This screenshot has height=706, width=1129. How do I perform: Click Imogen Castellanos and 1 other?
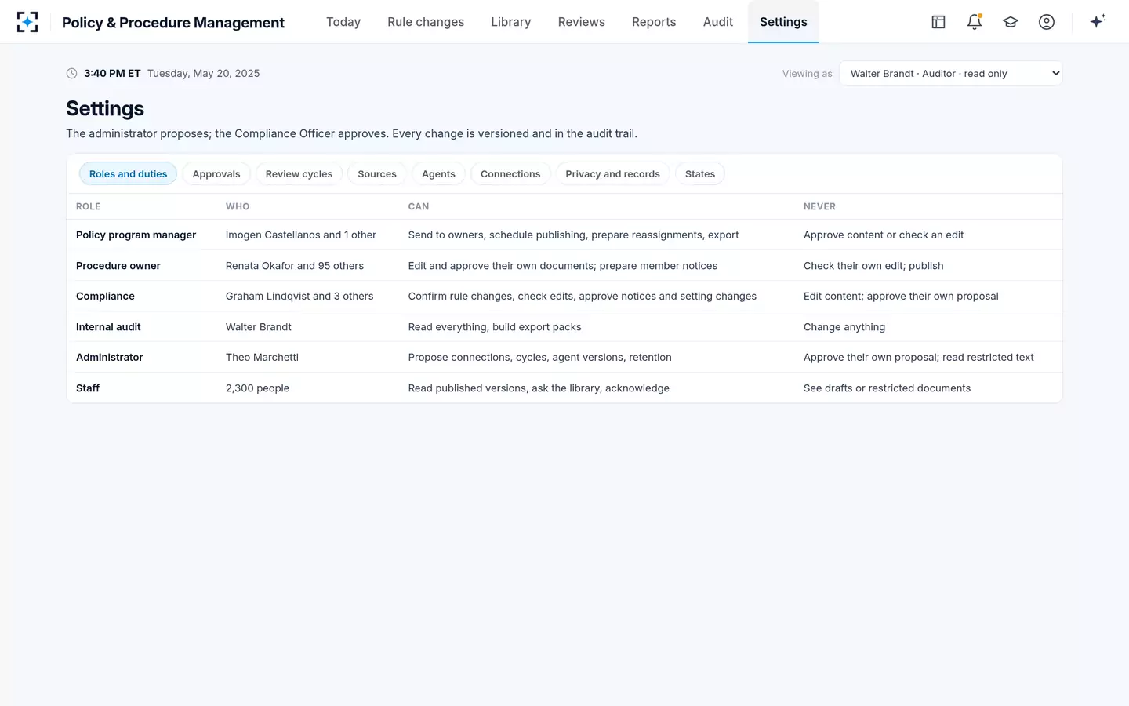pos(301,235)
